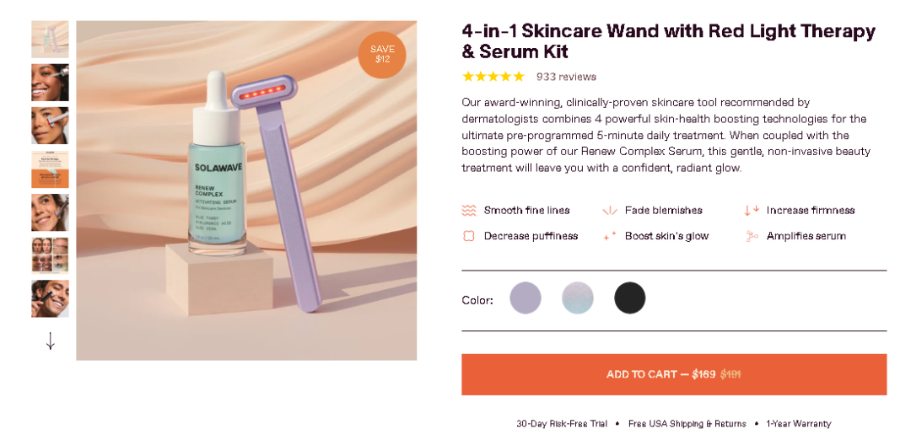Select the first product thumbnail
Image resolution: width=911 pixels, height=440 pixels.
[50, 39]
